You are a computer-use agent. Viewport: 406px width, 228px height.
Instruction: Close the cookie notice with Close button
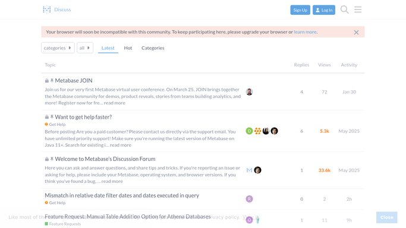386,217
